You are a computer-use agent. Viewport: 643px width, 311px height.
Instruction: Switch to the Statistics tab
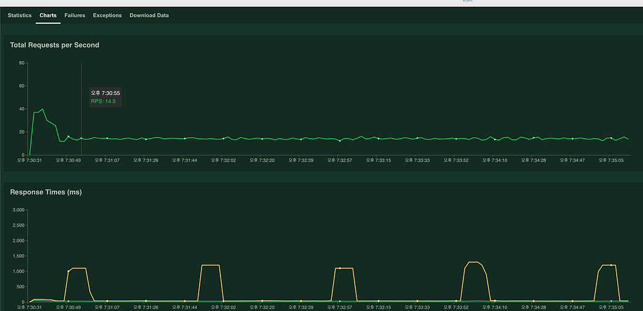[19, 15]
